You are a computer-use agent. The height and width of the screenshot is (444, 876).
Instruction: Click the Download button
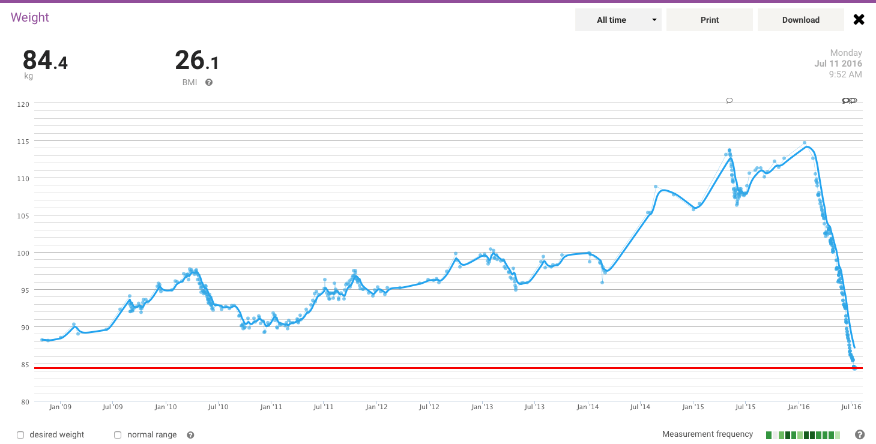[801, 20]
